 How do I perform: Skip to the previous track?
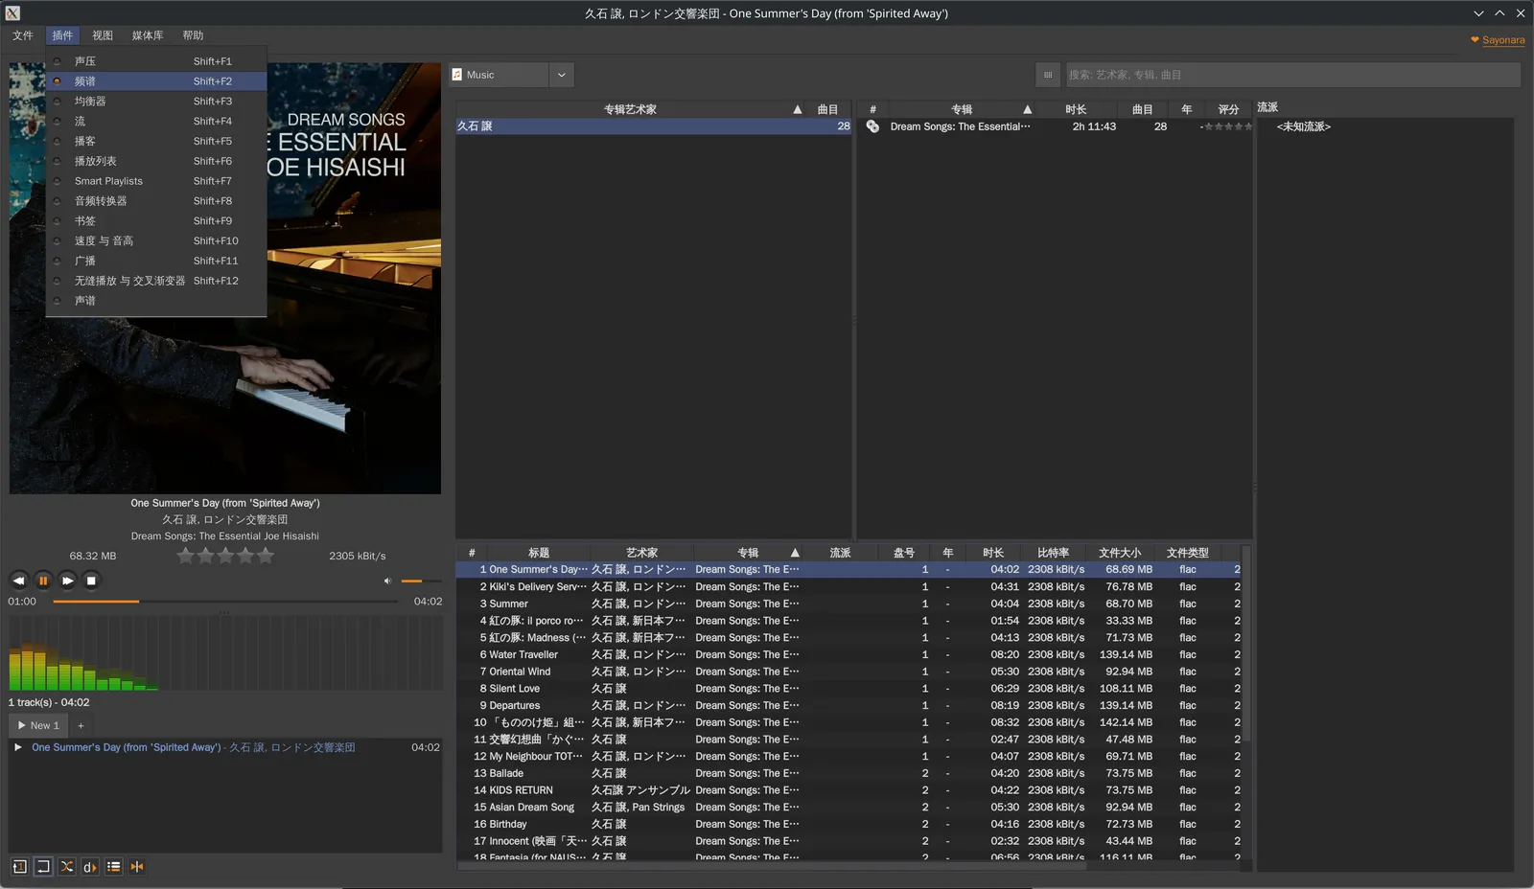coord(18,581)
